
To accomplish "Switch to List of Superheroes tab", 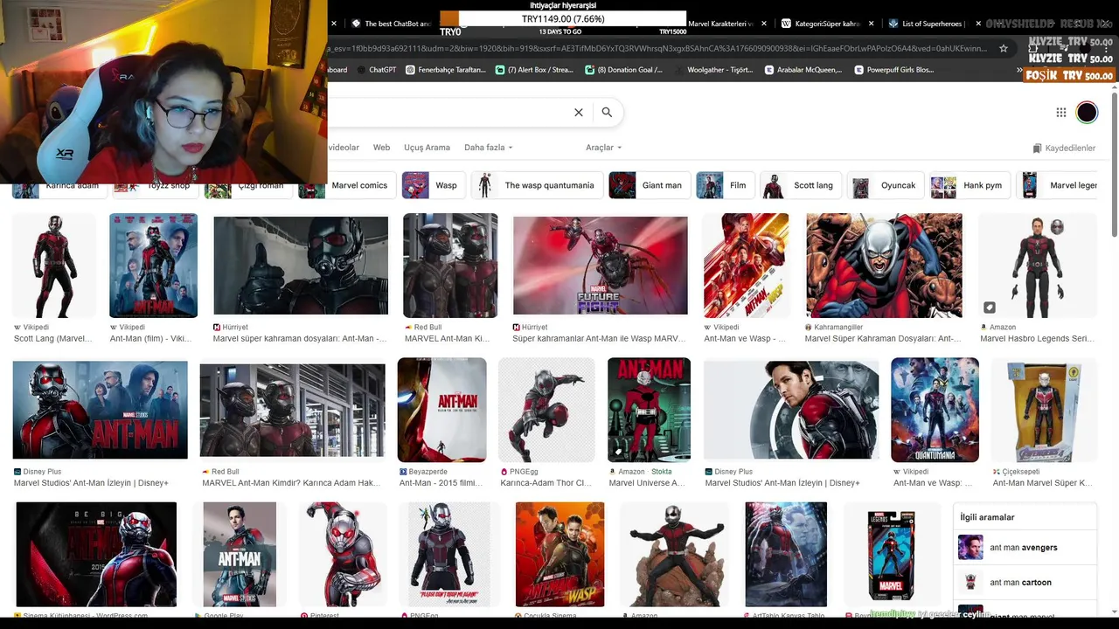I will click(928, 24).
